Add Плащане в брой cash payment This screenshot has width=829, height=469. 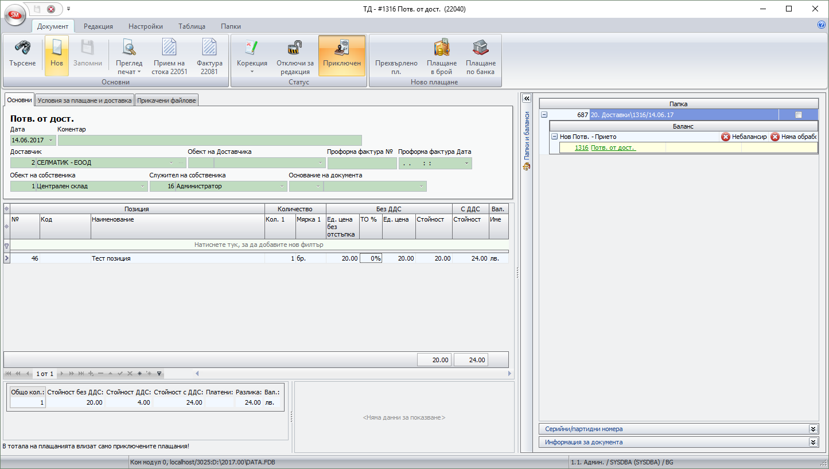(x=442, y=56)
